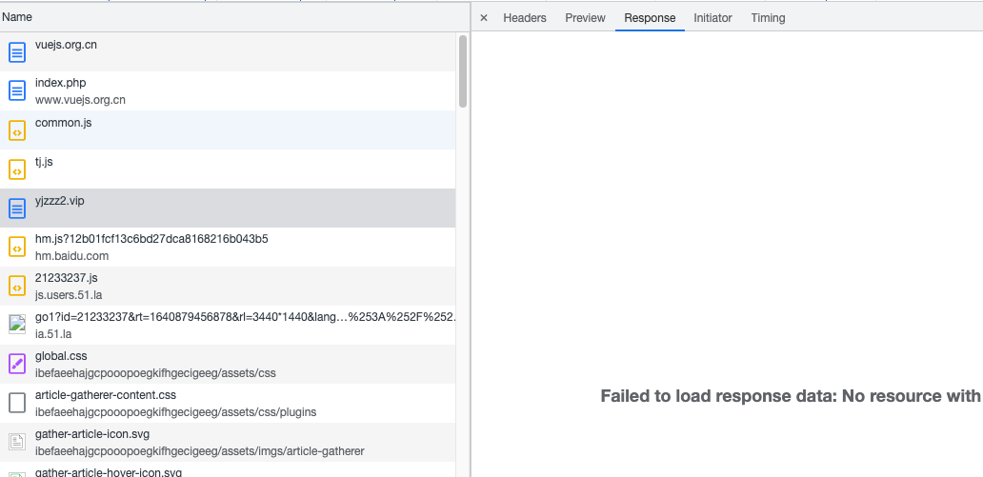This screenshot has width=983, height=477.
Task: Click the broken image icon beside go1 request
Action: pyautogui.click(x=16, y=325)
